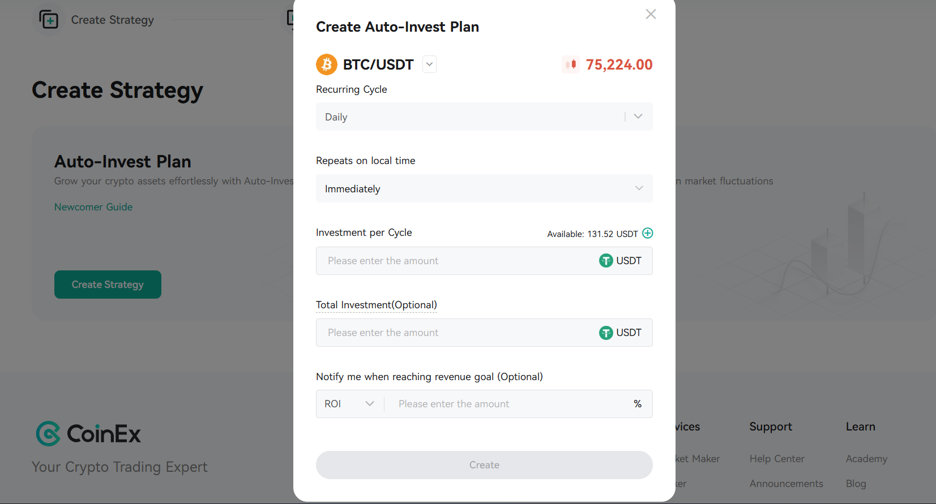Open the Repeats on local time dropdown
The width and height of the screenshot is (936, 504).
click(484, 188)
